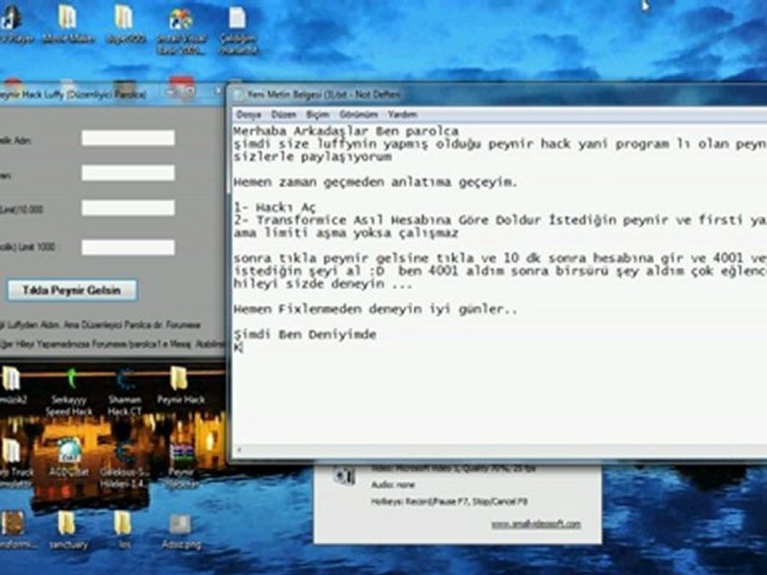The height and width of the screenshot is (575, 767).
Task: Click the Notepad window title bar
Action: 499,94
